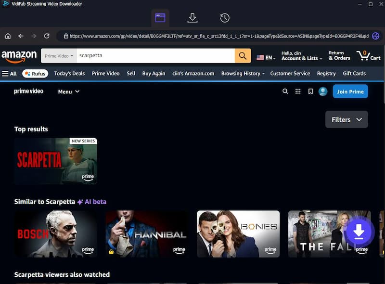The width and height of the screenshot is (385, 284).
Task: Open the Amazon cart icon
Action: [x=369, y=55]
